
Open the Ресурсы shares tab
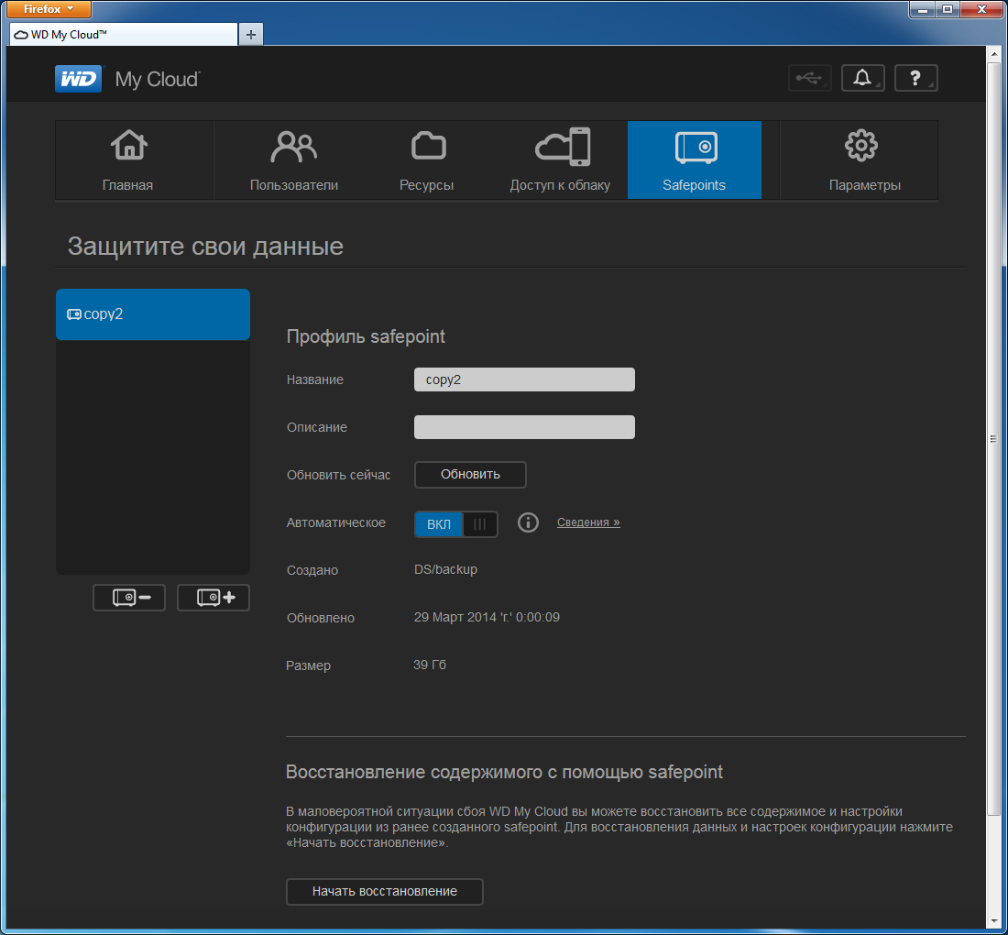tap(427, 160)
